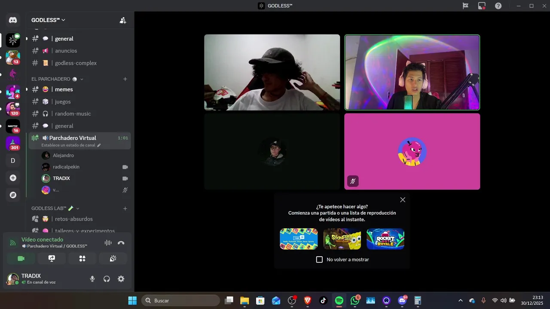
Task: Check No volver a mostrar checkbox
Action: click(x=319, y=260)
